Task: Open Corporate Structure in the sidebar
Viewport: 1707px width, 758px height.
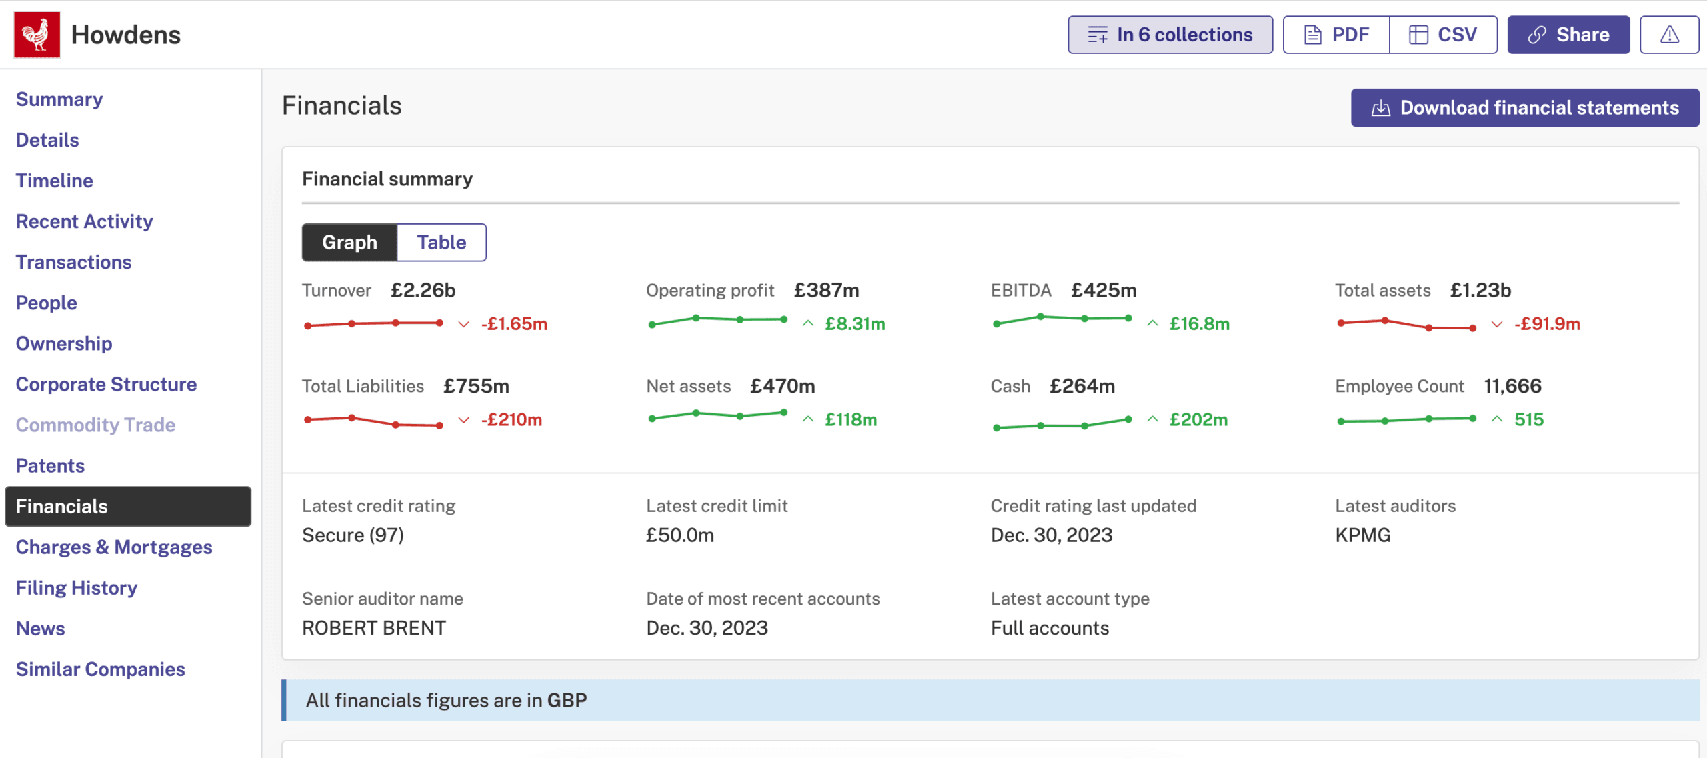Action: coord(107,384)
